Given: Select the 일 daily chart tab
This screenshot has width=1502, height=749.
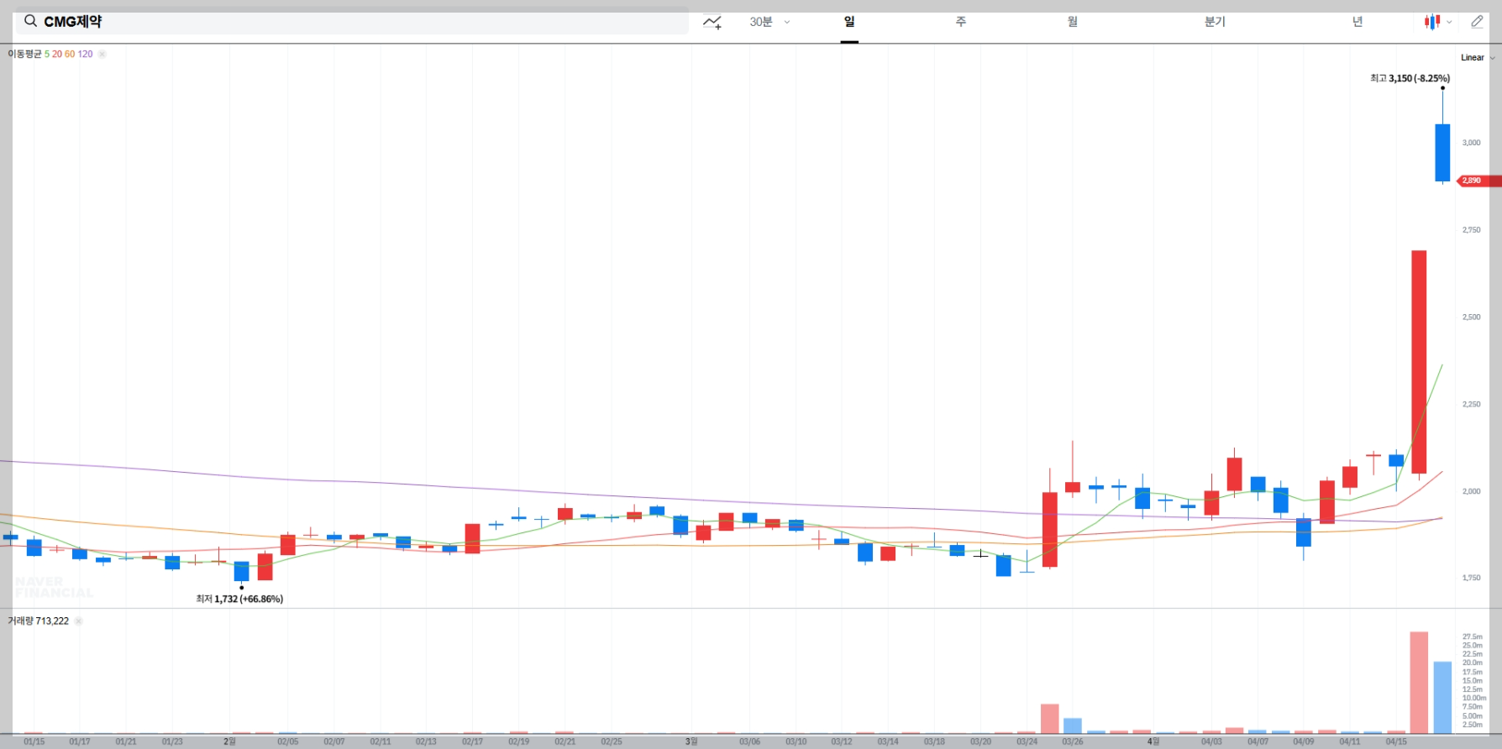Looking at the screenshot, I should 849,22.
